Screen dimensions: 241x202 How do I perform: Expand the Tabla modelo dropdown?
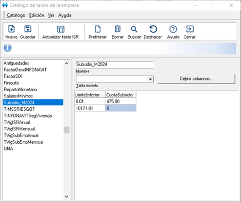(150, 79)
